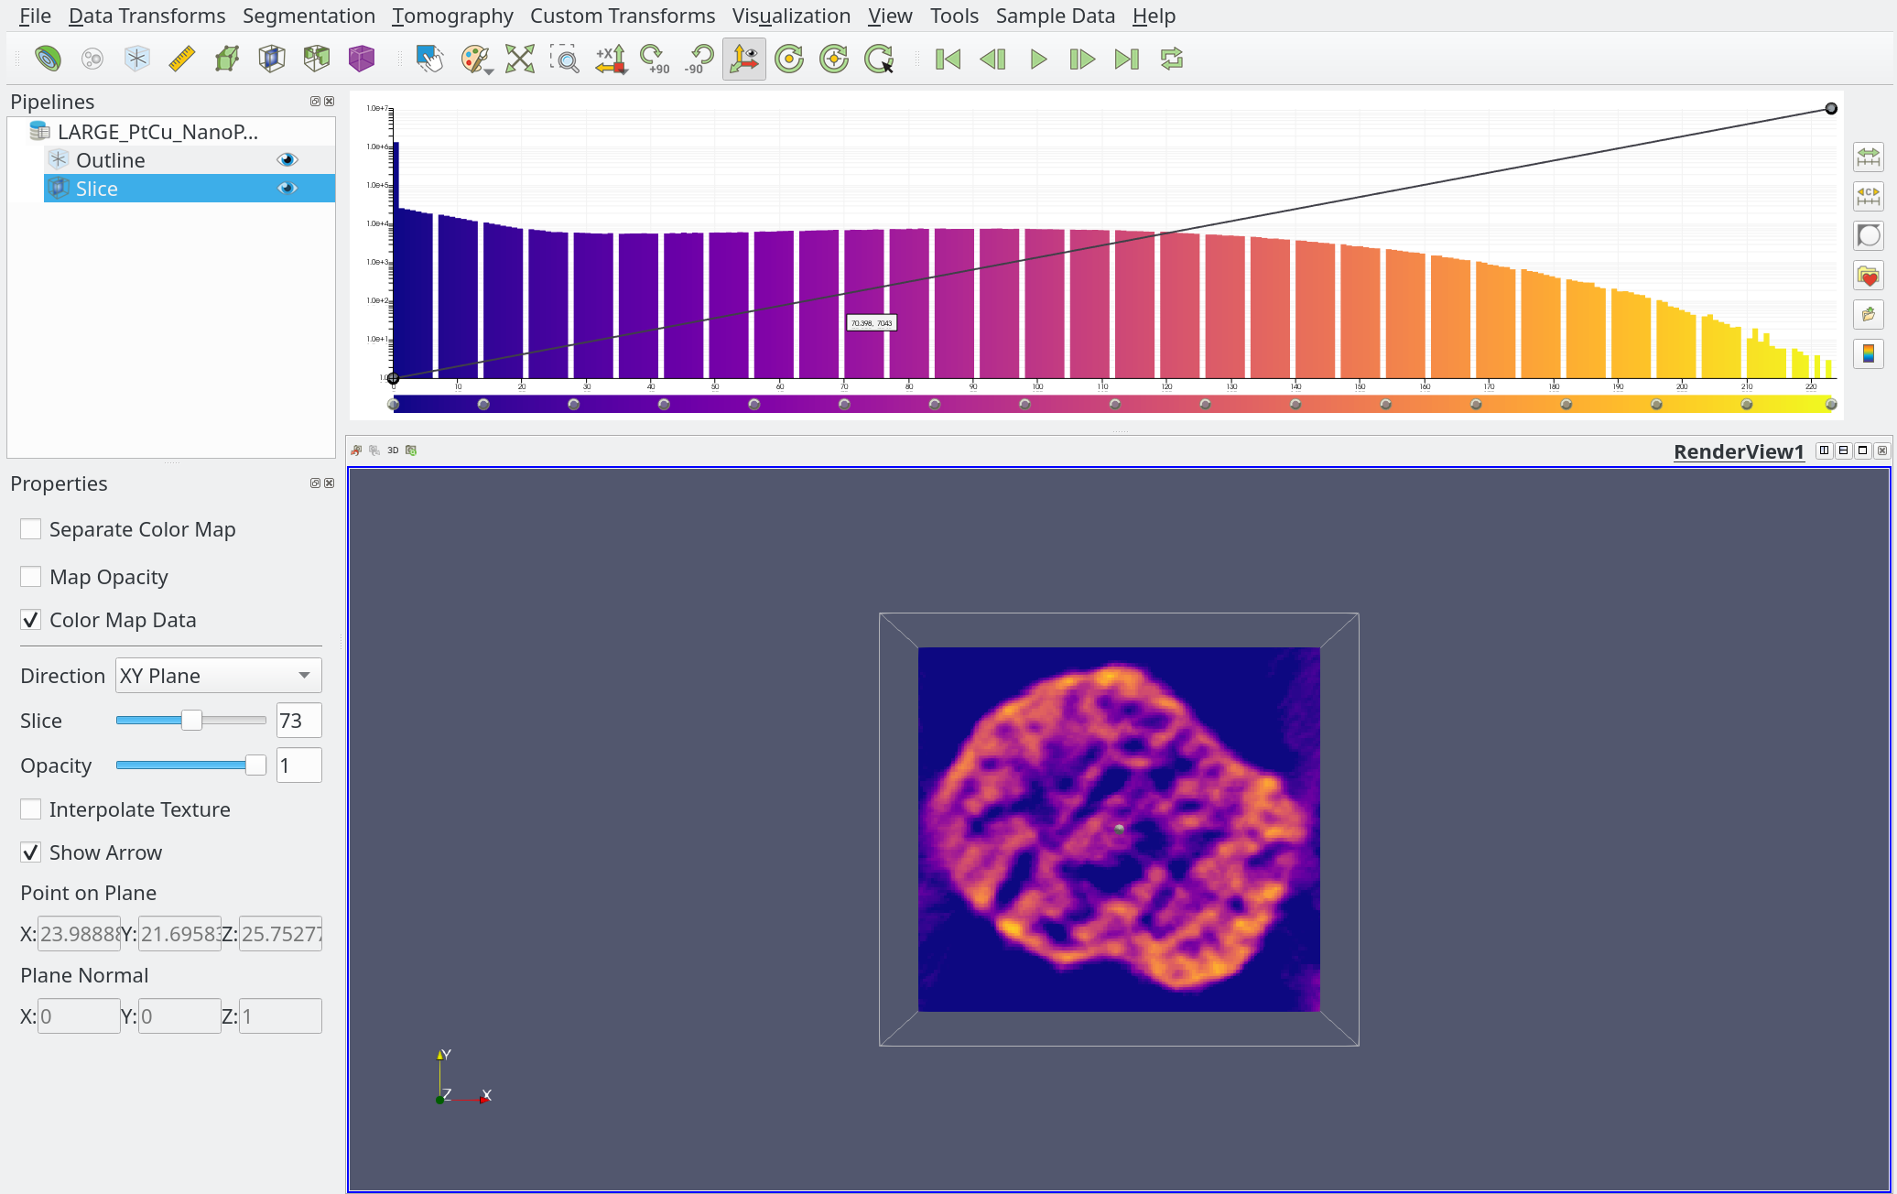Open the color map presets heart icon
Screen dimensions: 1897x1194
(1869, 275)
